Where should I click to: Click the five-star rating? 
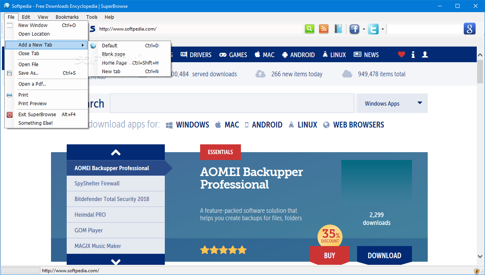223,250
